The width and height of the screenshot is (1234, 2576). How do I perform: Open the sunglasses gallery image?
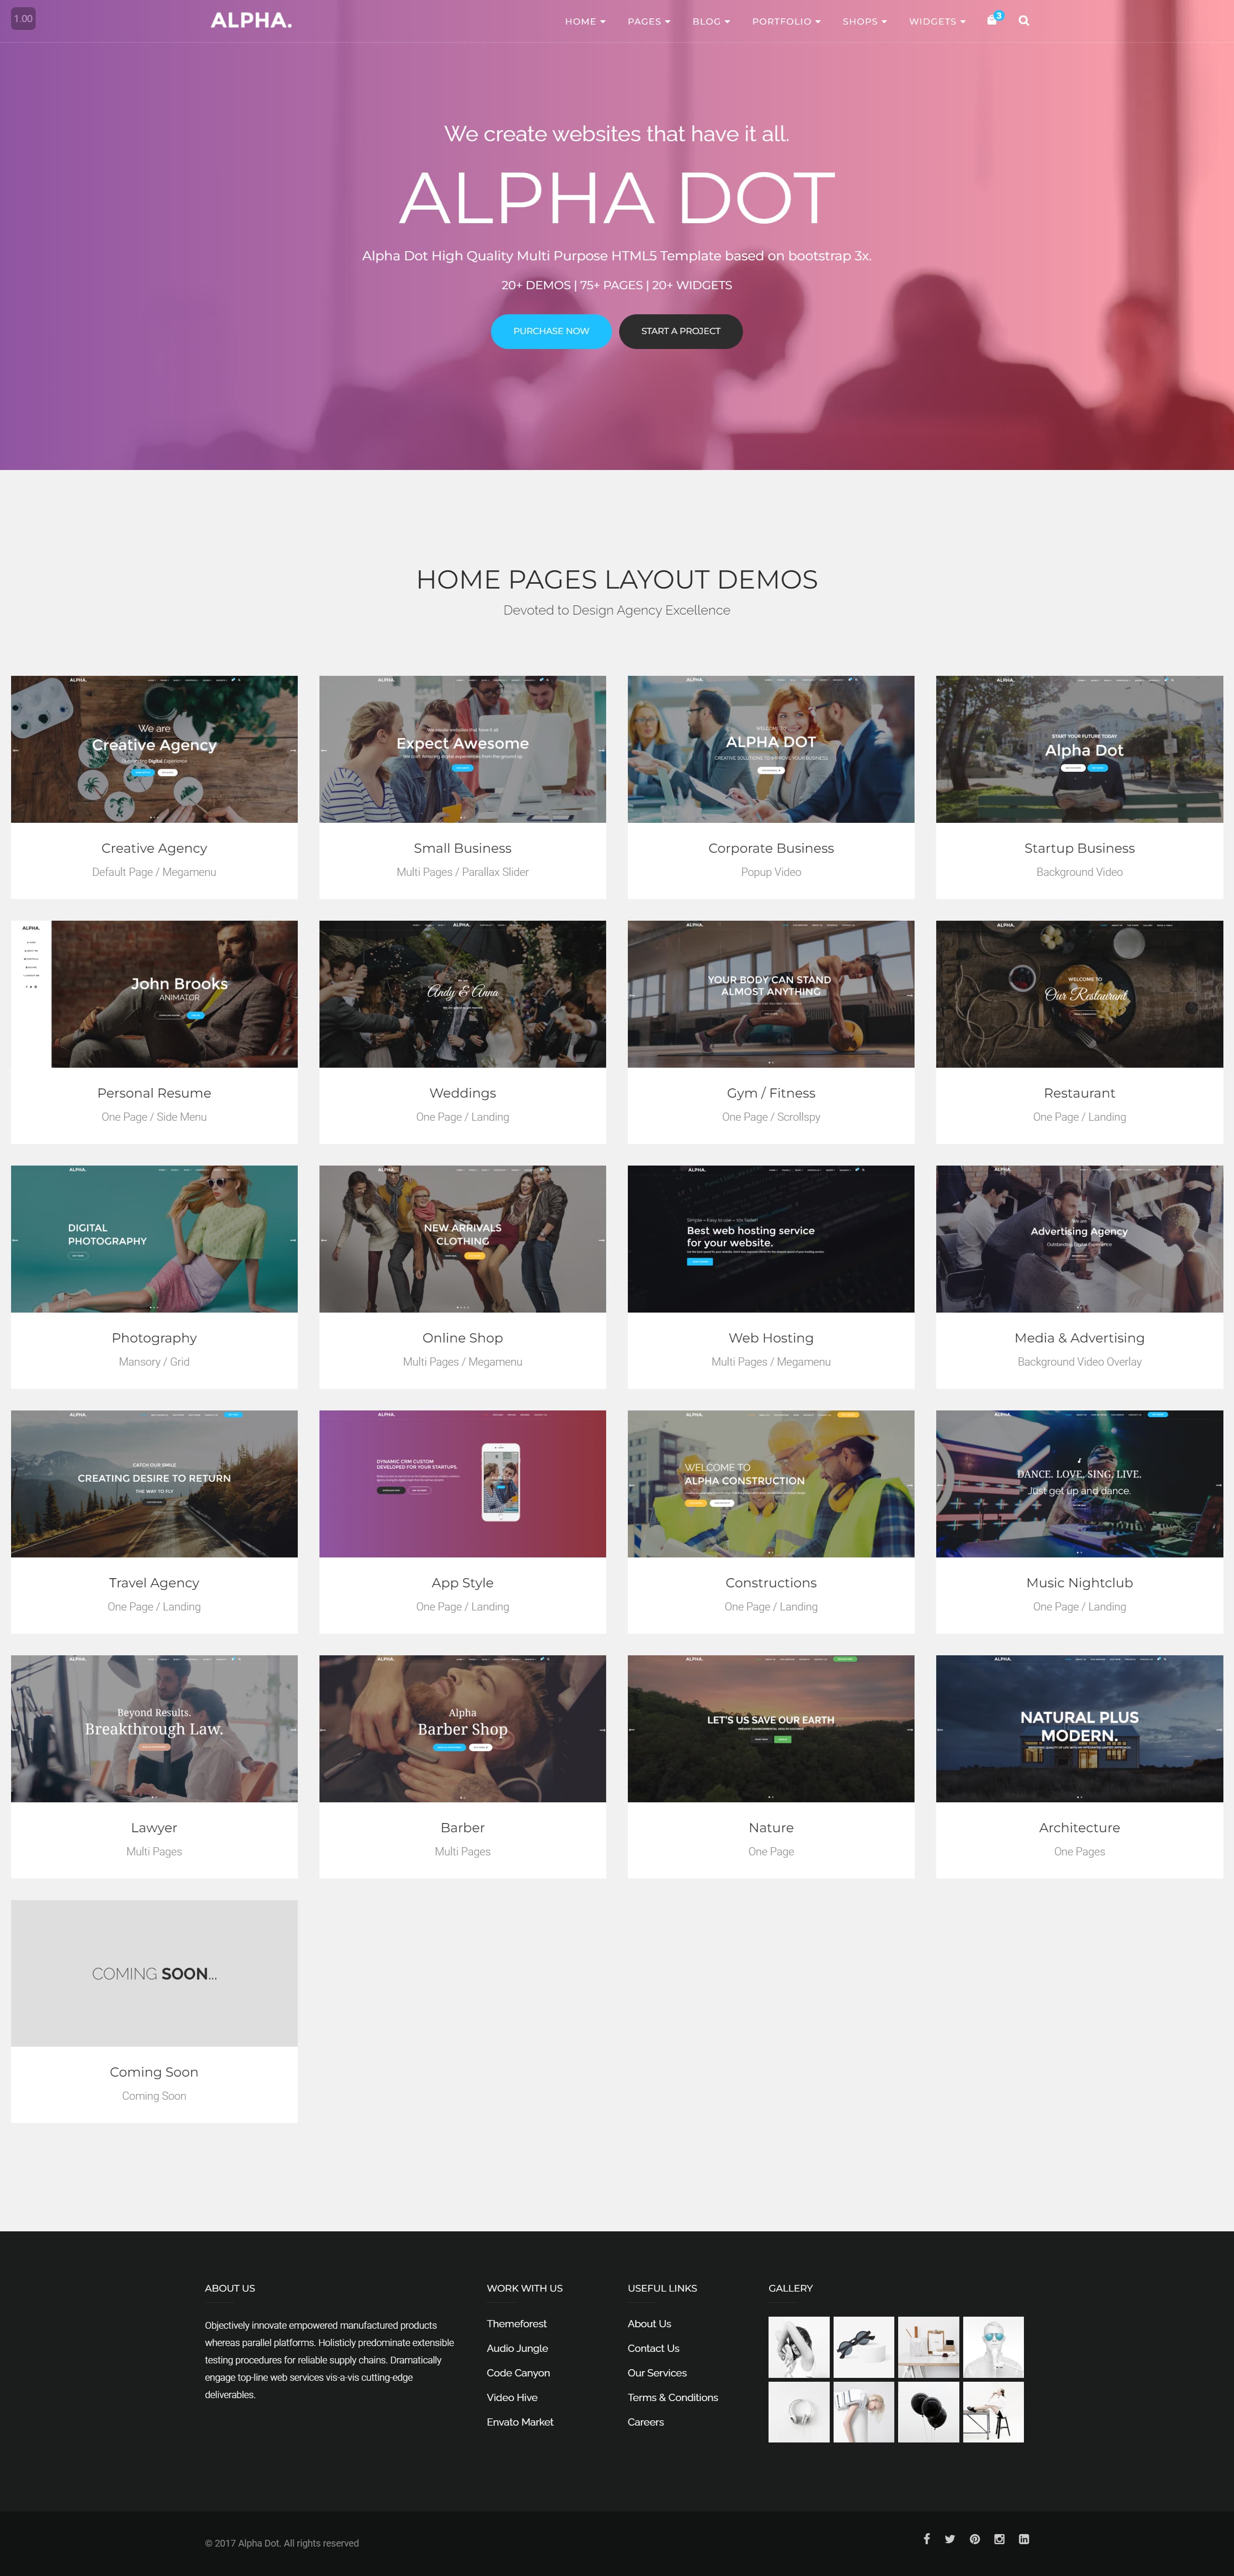pos(863,2347)
